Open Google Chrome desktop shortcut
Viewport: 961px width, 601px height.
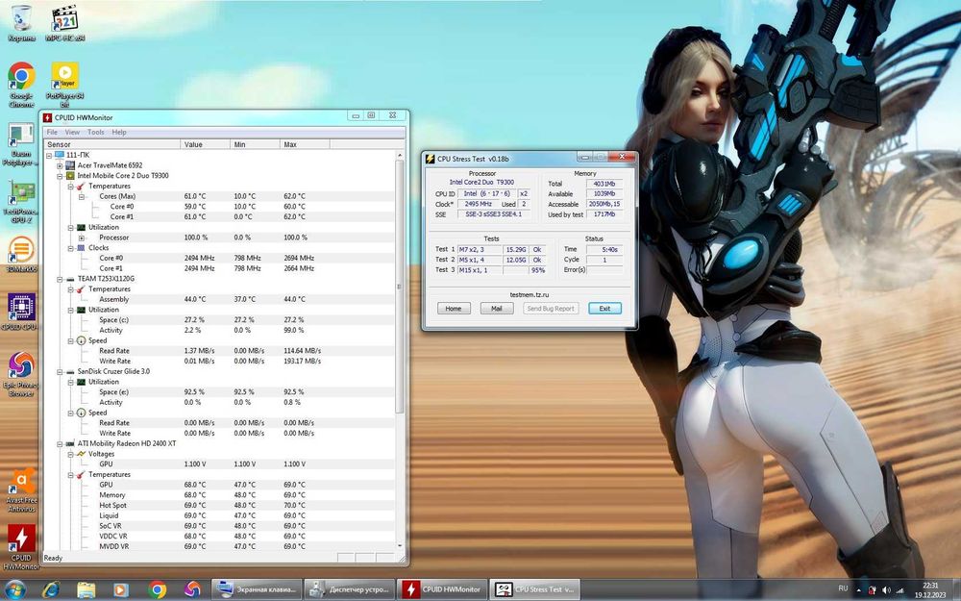coord(21,85)
